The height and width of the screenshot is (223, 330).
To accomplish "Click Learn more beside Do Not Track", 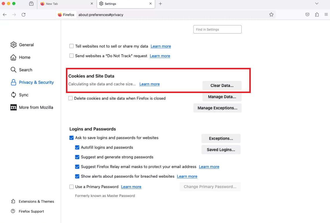I will pos(160,56).
